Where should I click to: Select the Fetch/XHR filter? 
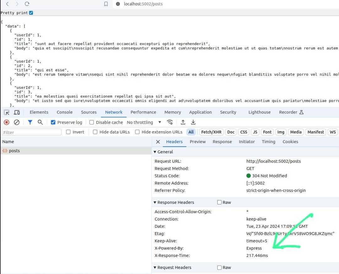click(x=211, y=132)
